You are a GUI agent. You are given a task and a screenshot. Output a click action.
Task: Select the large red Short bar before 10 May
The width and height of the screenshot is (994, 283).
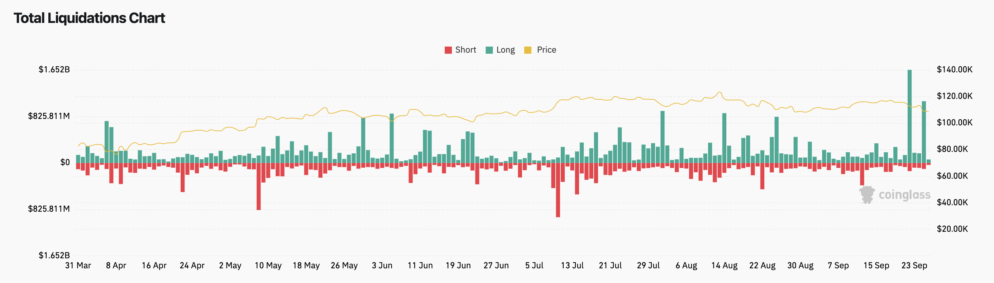pos(258,187)
